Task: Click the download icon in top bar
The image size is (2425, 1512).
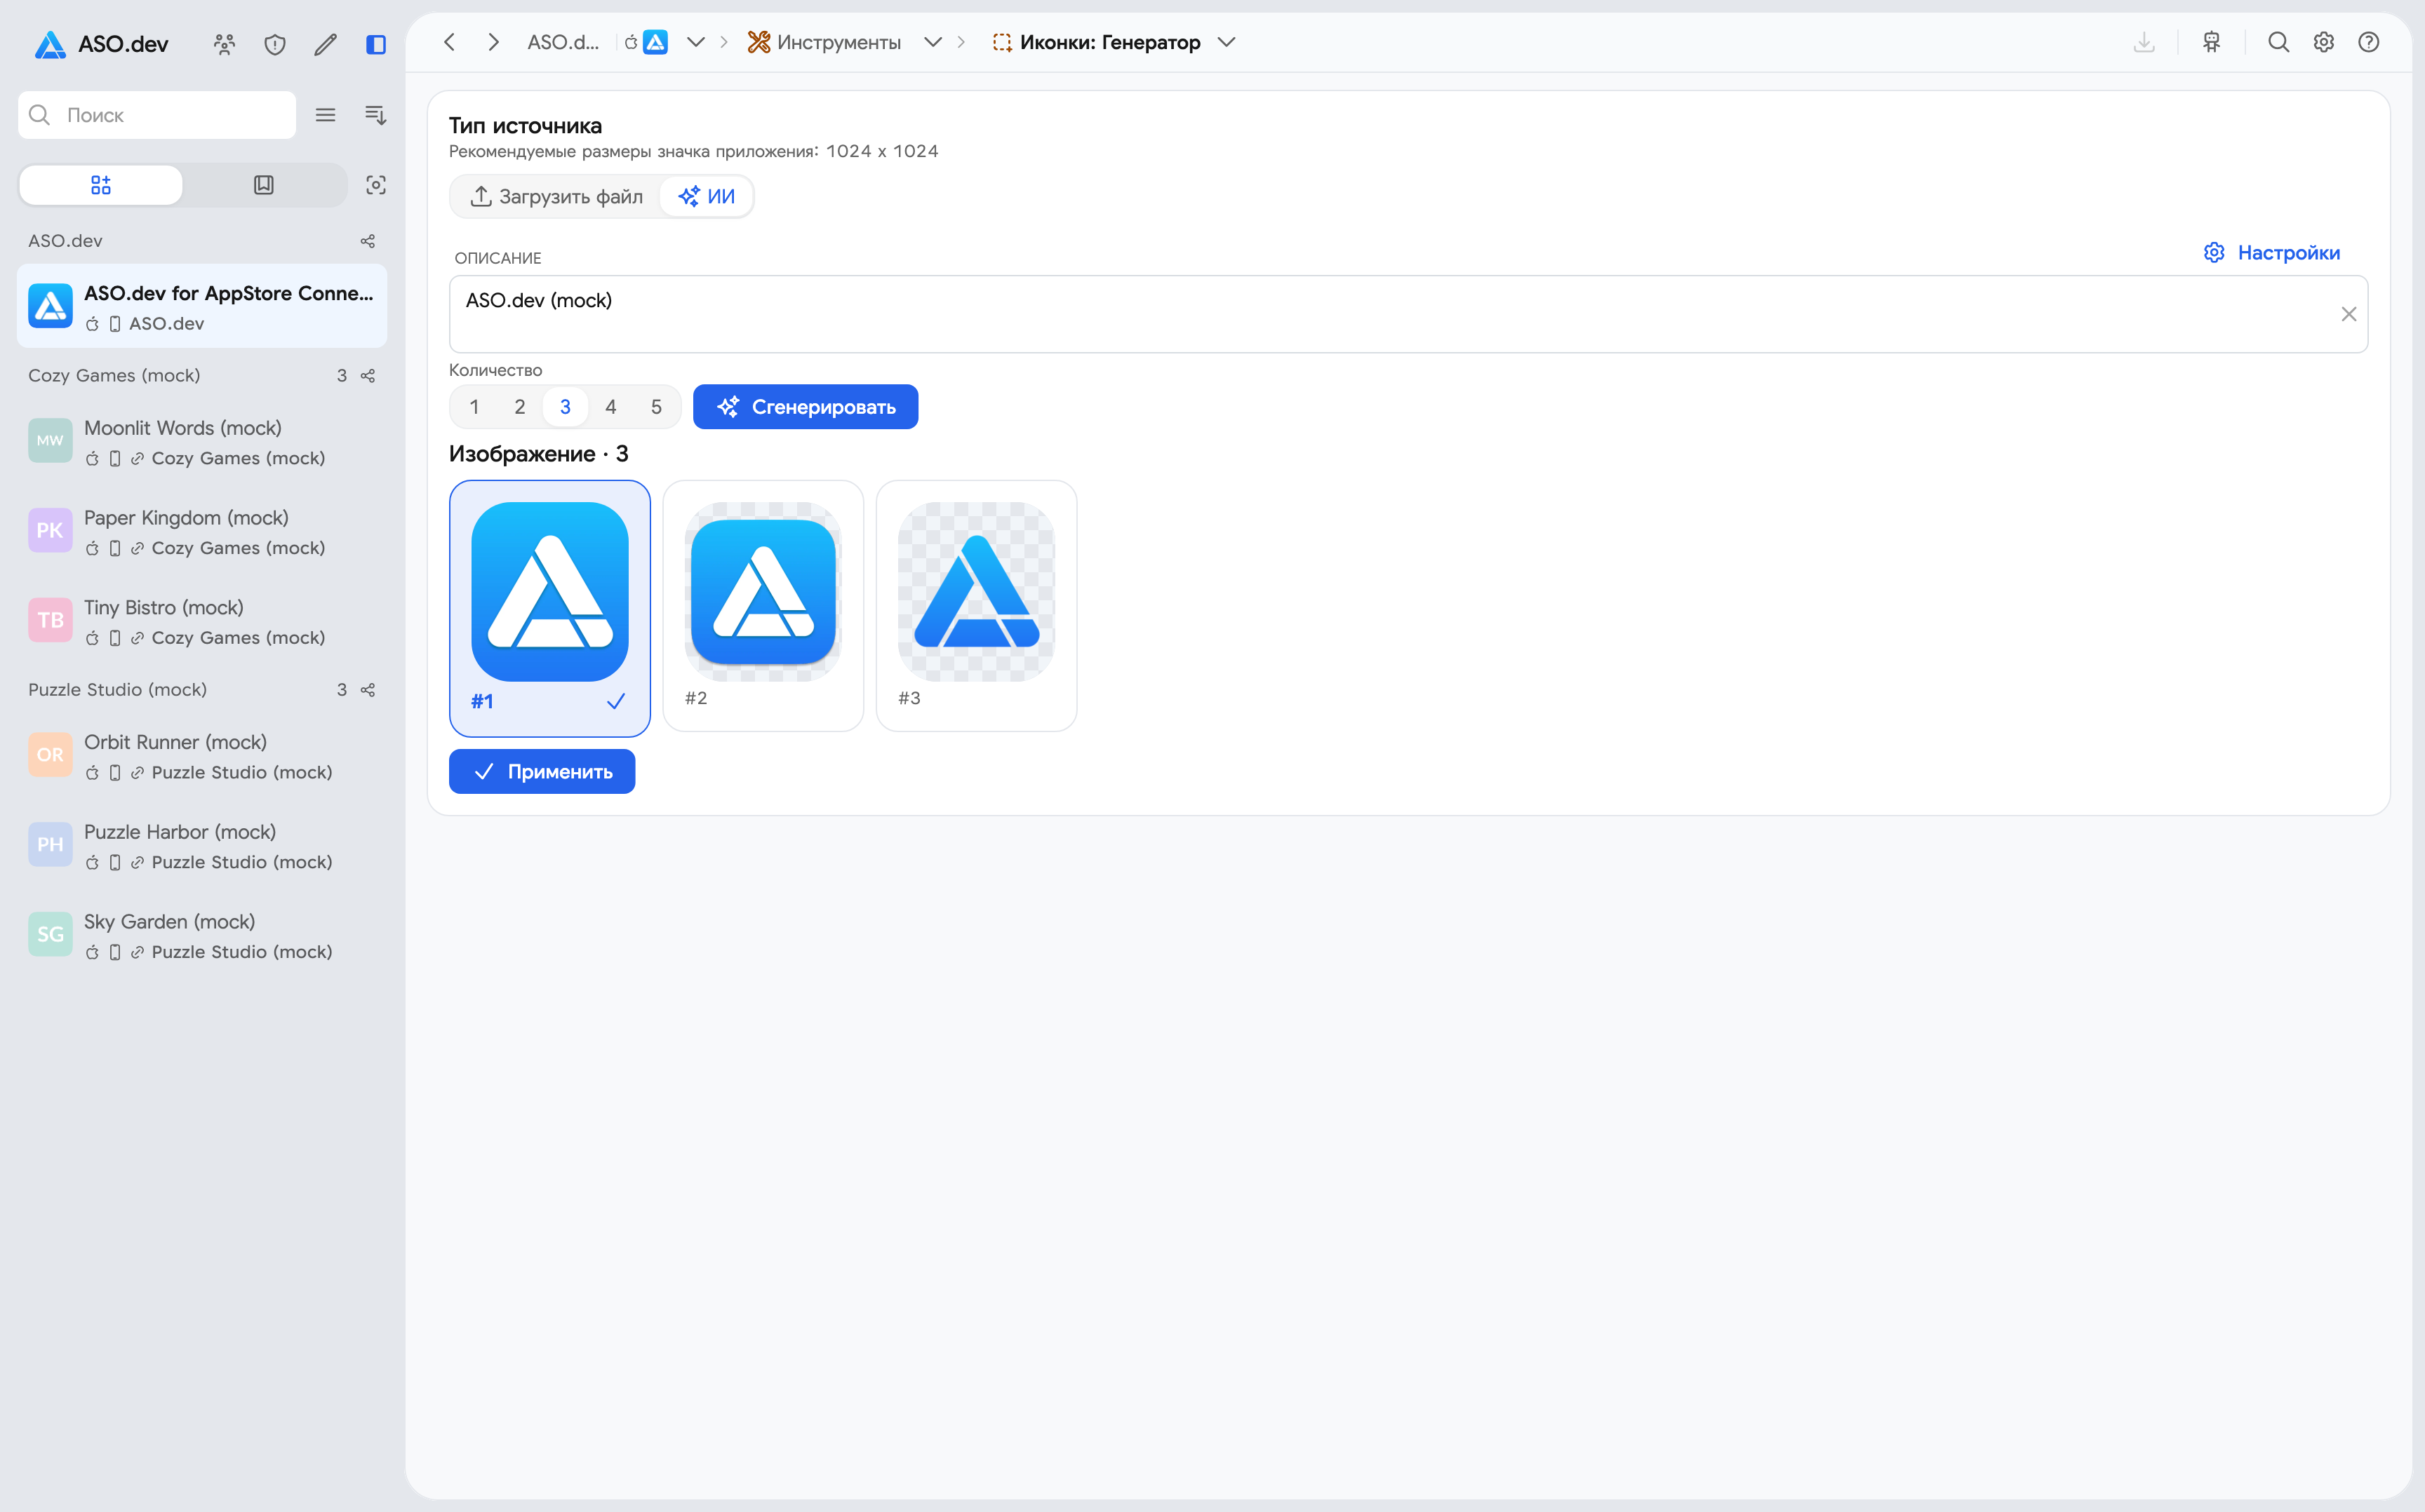Action: click(x=2144, y=42)
